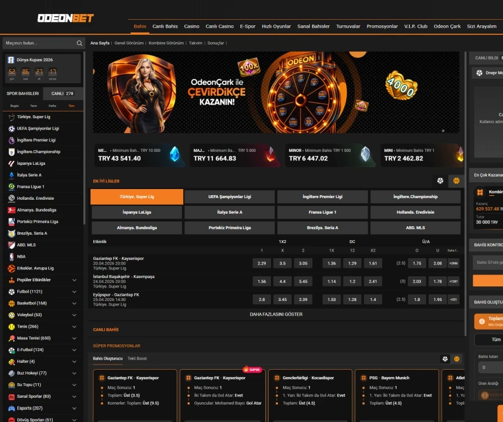Open Takvim link in breadcrumb bar
This screenshot has height=422, width=503.
pos(196,43)
